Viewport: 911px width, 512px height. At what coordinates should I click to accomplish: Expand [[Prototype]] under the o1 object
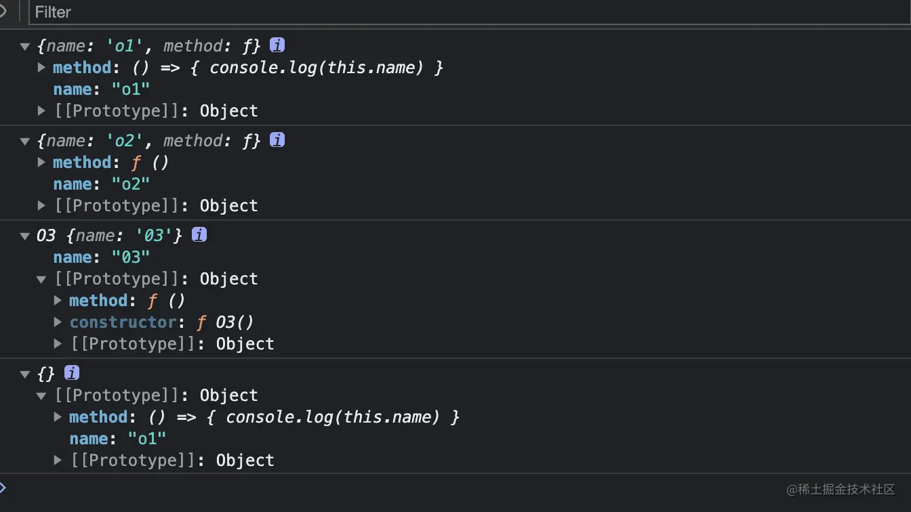41,111
